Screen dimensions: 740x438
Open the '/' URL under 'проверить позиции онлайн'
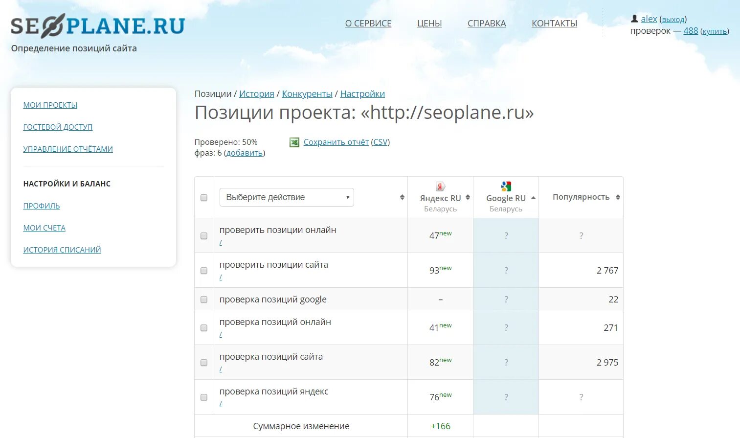(221, 243)
